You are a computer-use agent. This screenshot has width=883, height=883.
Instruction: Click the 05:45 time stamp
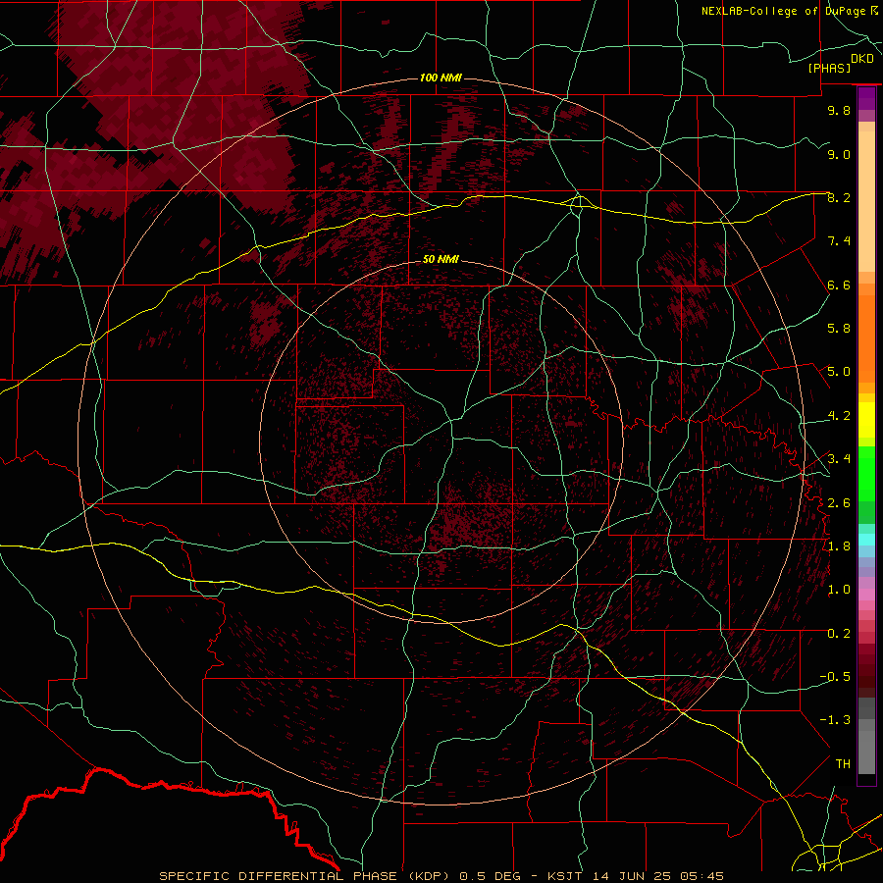click(701, 876)
